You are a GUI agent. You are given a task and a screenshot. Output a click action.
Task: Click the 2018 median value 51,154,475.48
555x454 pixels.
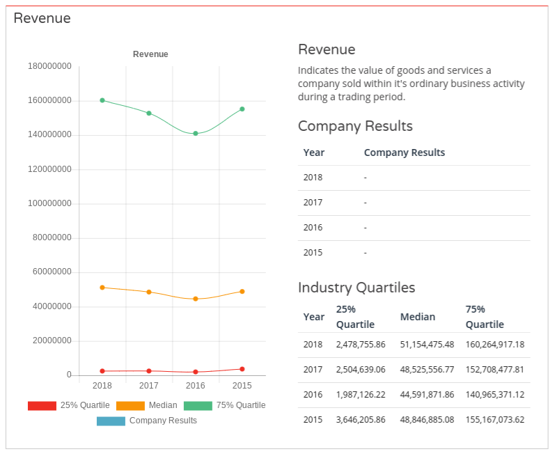pyautogui.click(x=427, y=345)
